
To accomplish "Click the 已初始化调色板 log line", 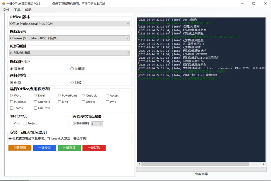I will (x=171, y=40).
